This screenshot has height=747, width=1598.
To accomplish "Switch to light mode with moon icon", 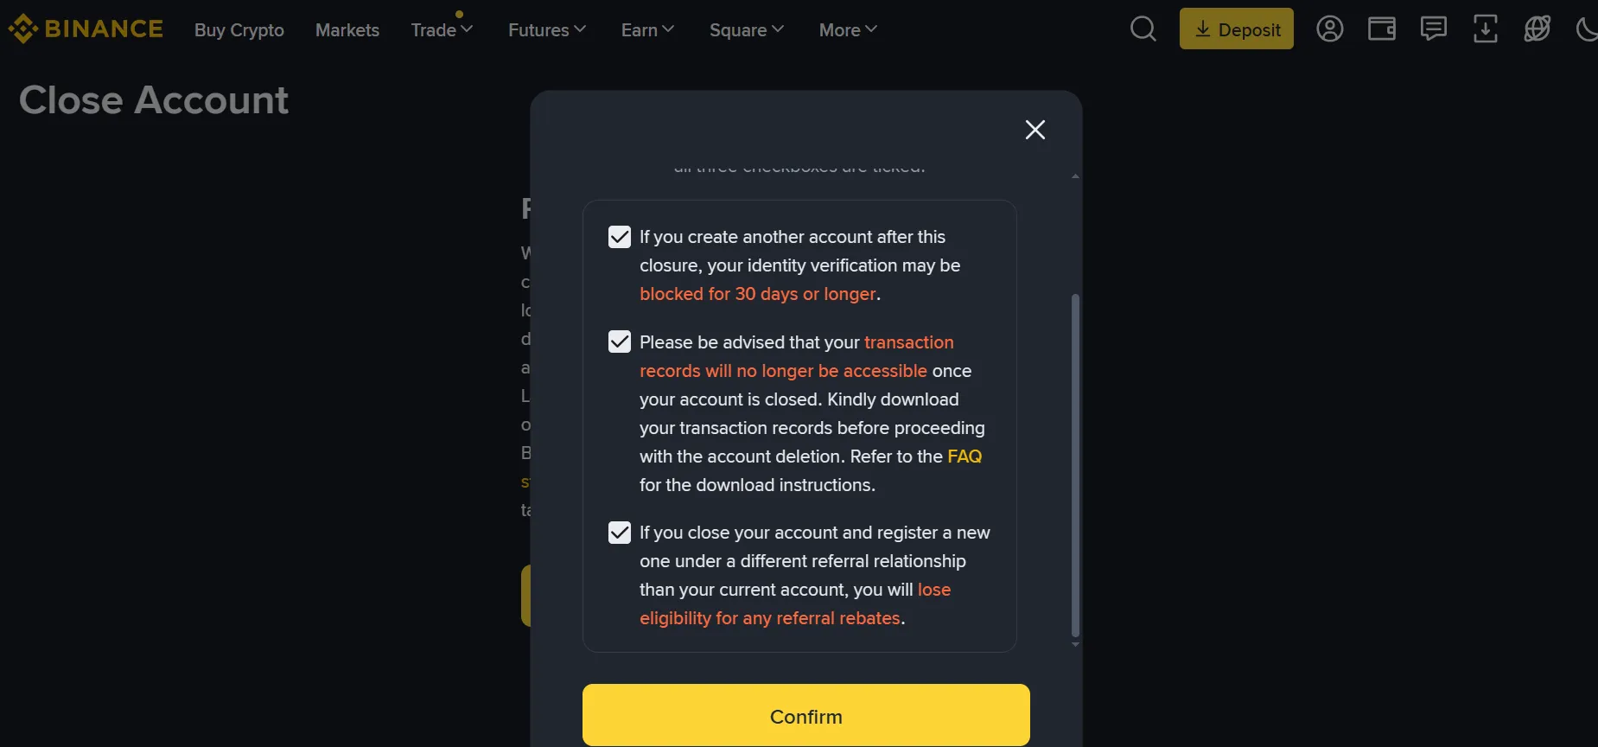I will (1588, 29).
